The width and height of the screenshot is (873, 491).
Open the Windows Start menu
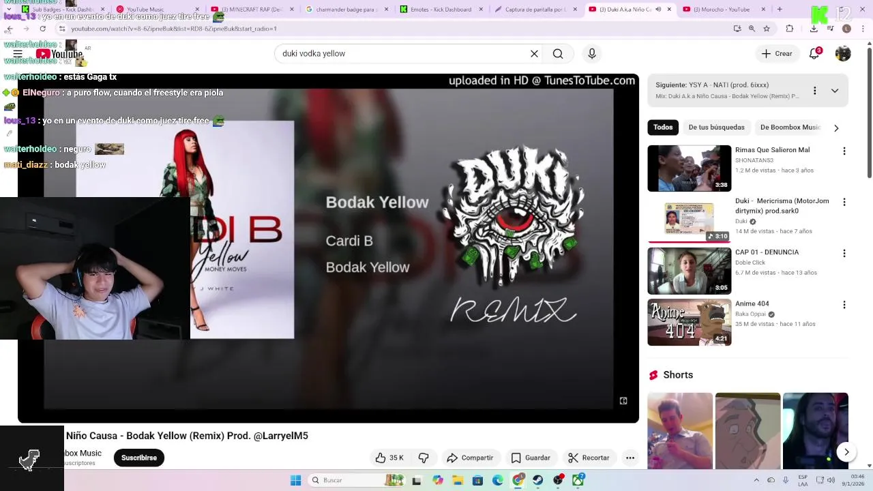295,480
